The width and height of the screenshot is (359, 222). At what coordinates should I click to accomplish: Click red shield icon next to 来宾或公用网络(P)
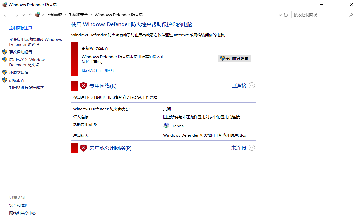[x=83, y=148]
